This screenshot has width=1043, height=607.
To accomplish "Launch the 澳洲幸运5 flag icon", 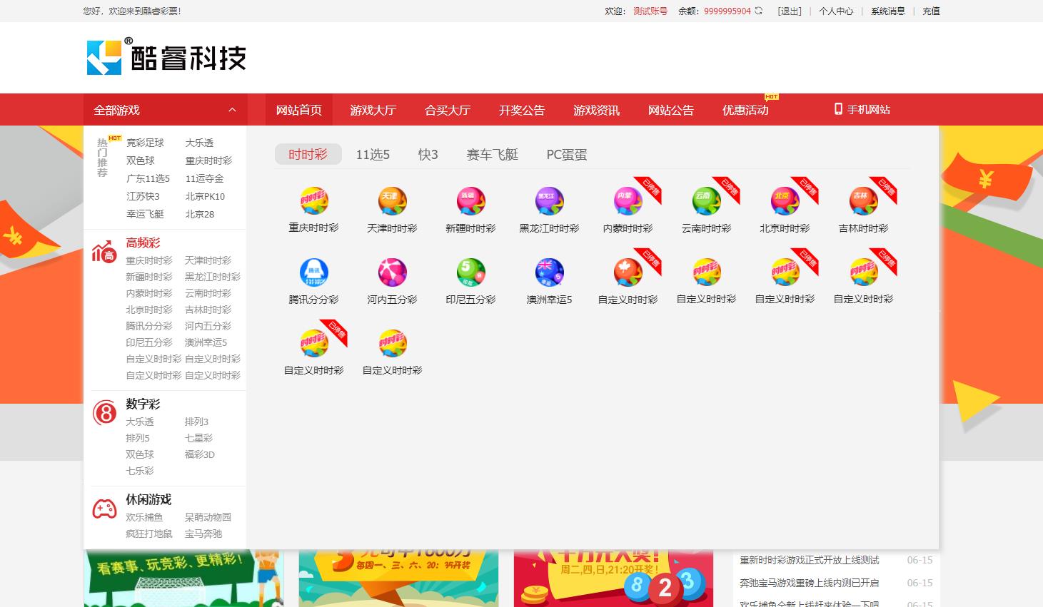I will coord(549,272).
